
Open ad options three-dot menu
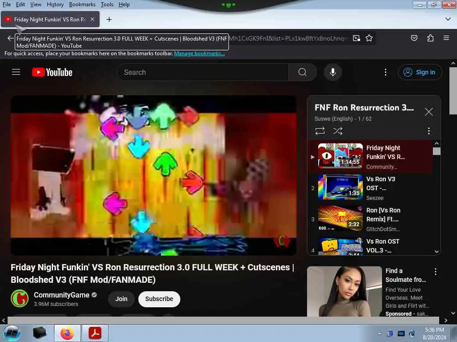tap(435, 272)
